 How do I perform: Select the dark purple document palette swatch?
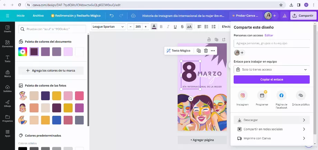34,52
